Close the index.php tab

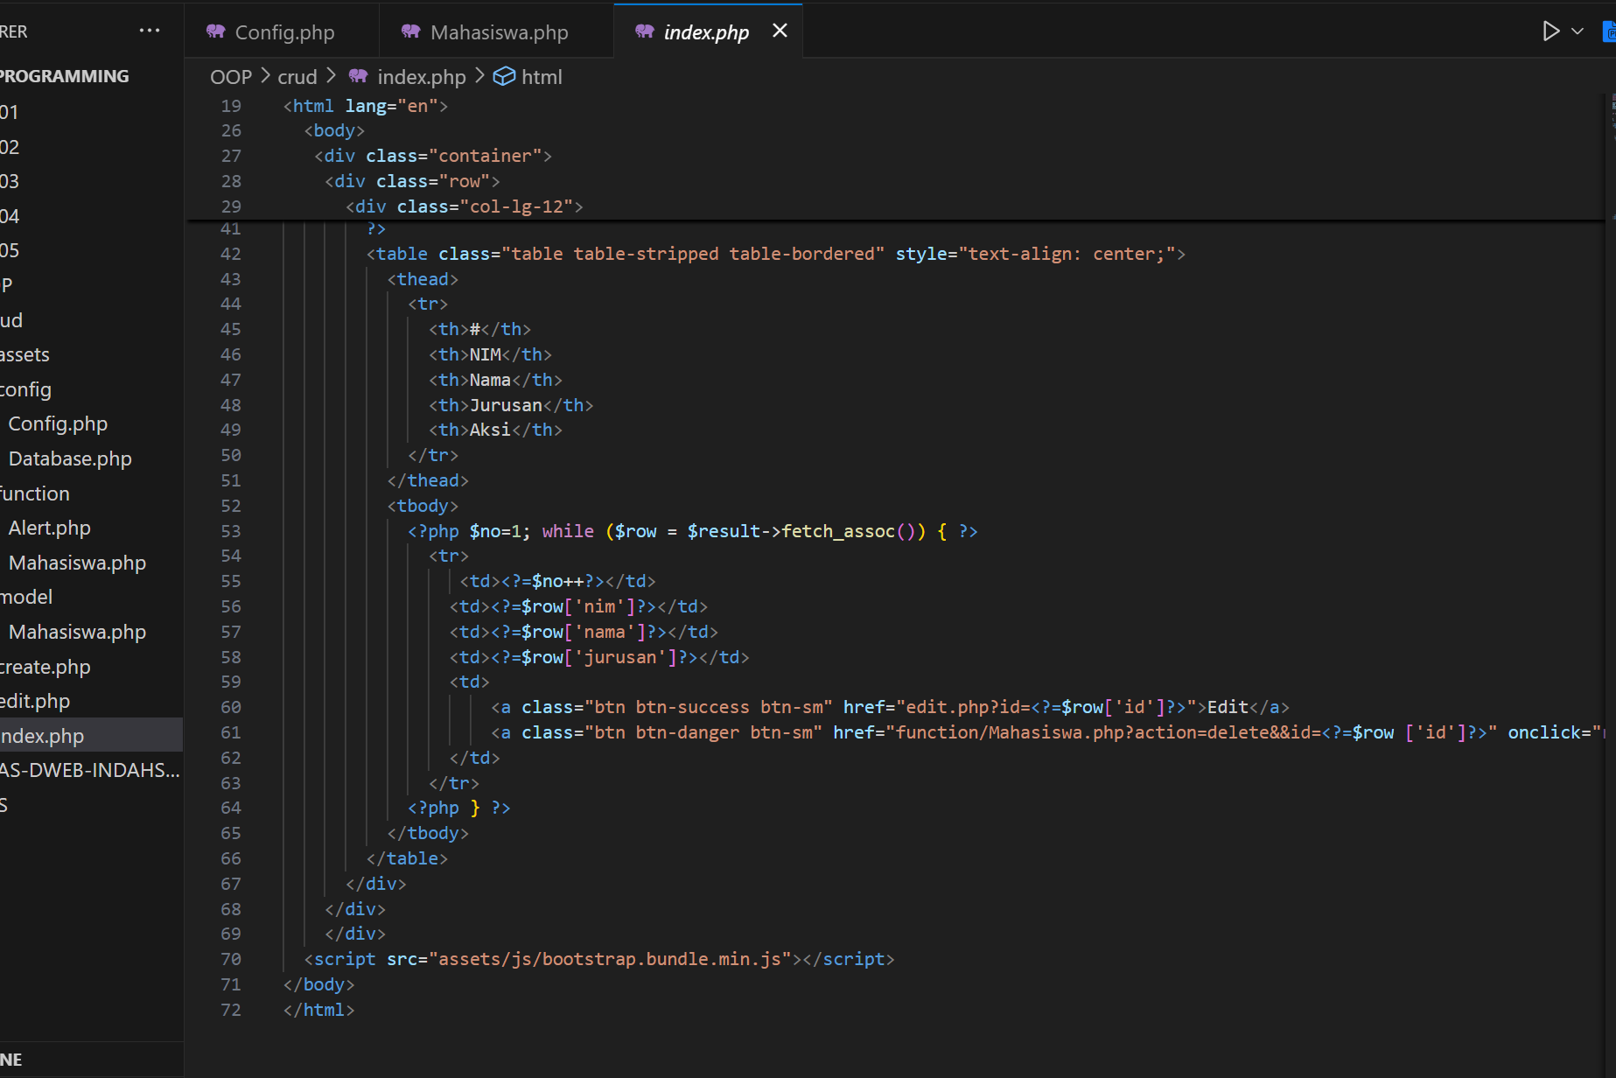[x=780, y=31]
